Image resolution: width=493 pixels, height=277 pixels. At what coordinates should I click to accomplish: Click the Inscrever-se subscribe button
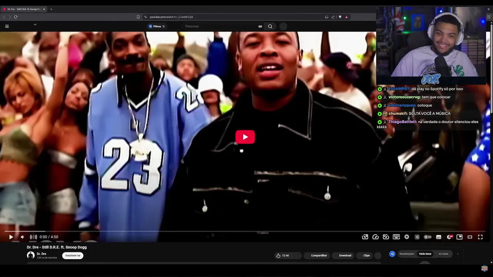point(73,255)
